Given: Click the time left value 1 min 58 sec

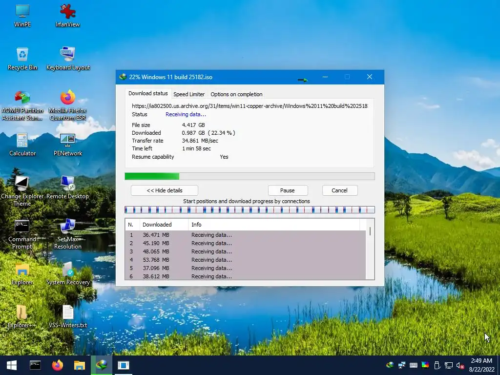Looking at the screenshot, I should (196, 148).
